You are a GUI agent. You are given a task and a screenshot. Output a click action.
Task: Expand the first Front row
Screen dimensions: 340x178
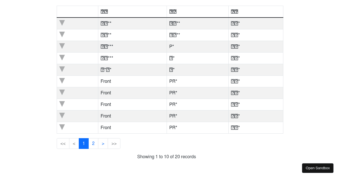click(62, 81)
